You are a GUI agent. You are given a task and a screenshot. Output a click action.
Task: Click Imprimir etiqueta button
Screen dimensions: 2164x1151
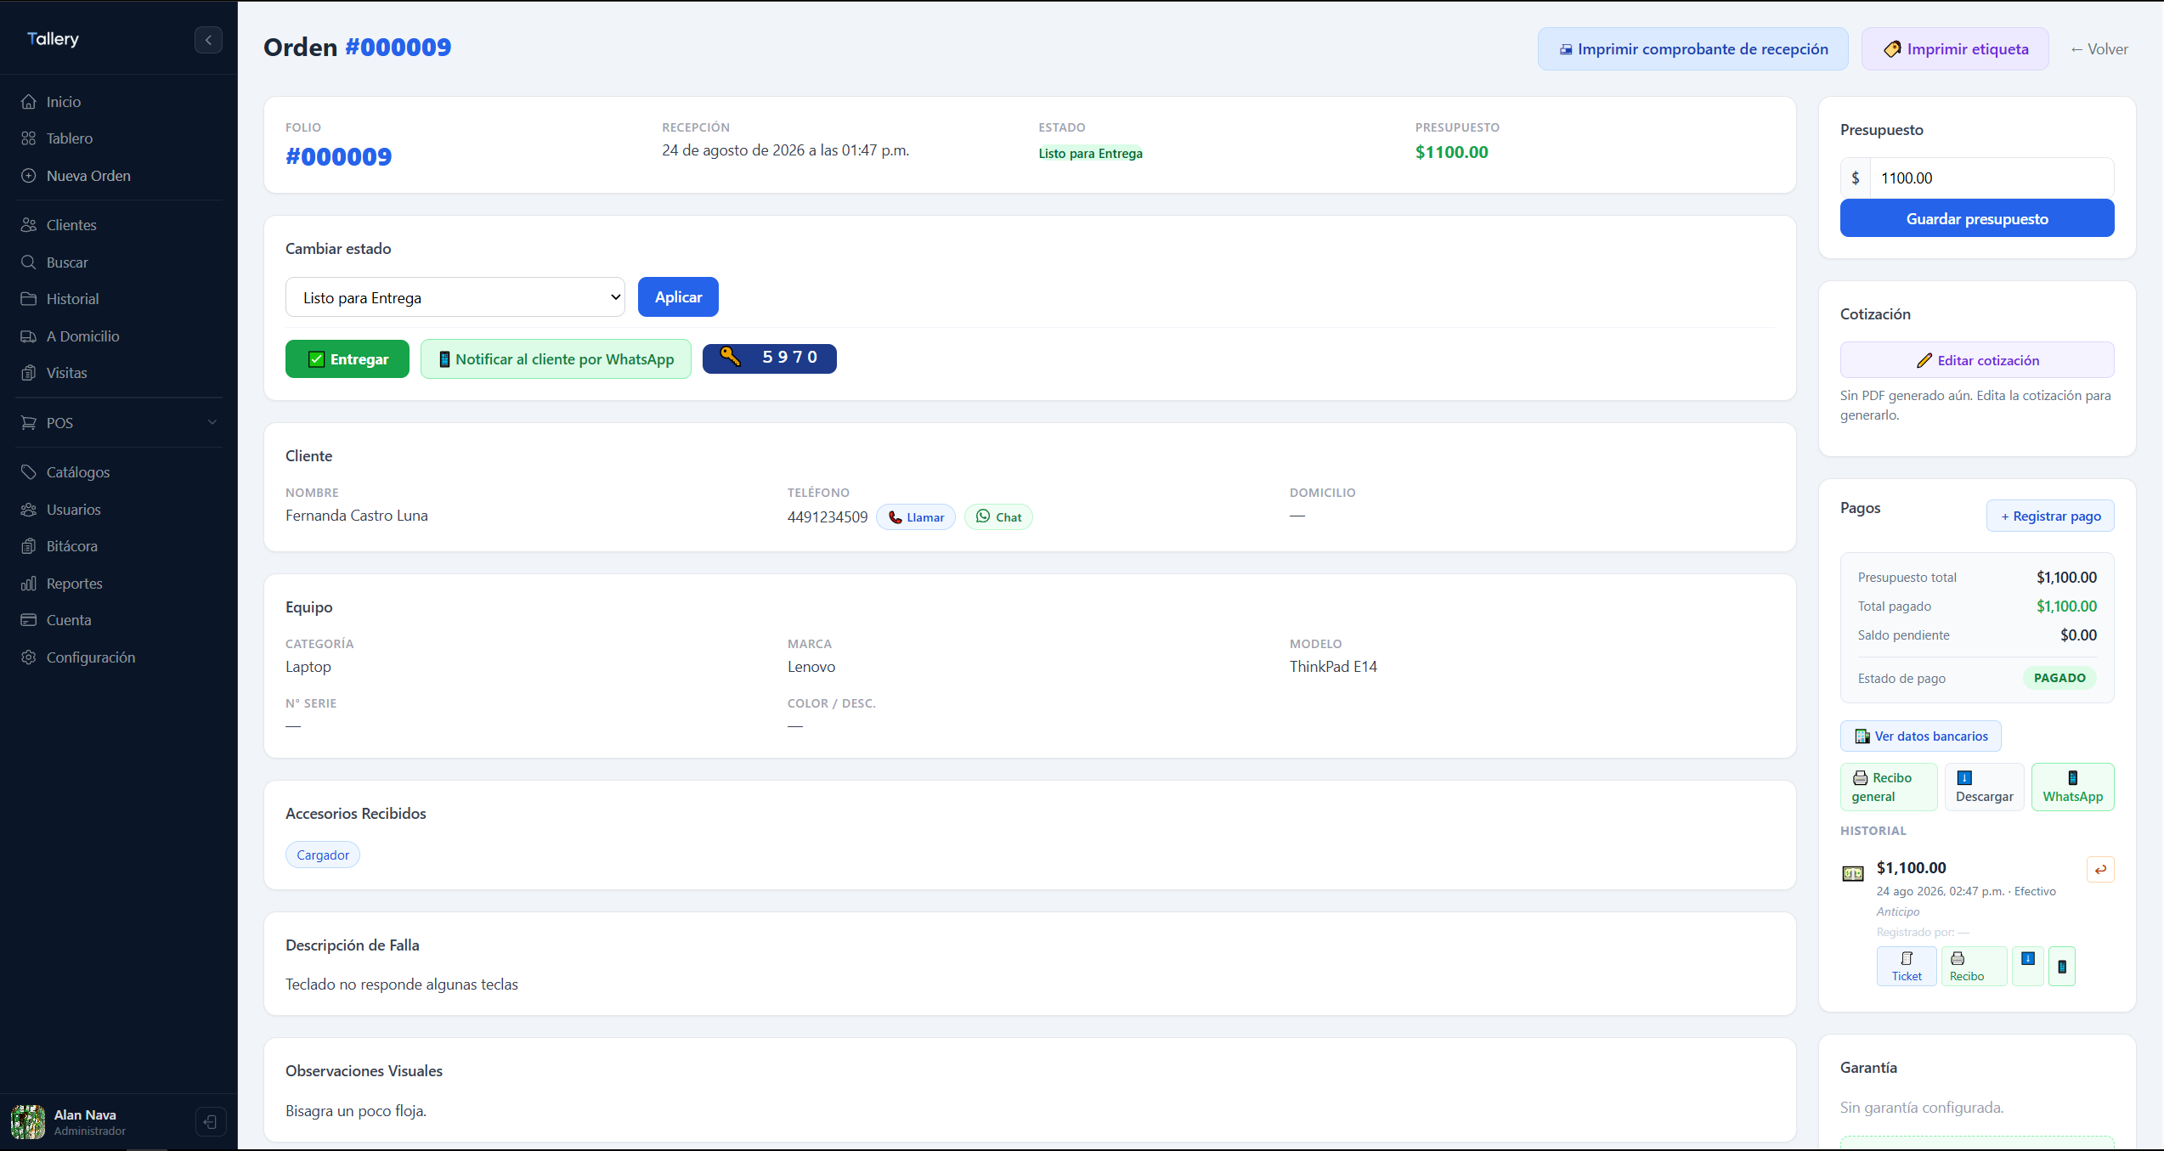[1955, 49]
